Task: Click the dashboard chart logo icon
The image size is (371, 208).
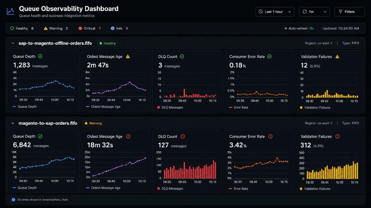Action: tap(10, 11)
